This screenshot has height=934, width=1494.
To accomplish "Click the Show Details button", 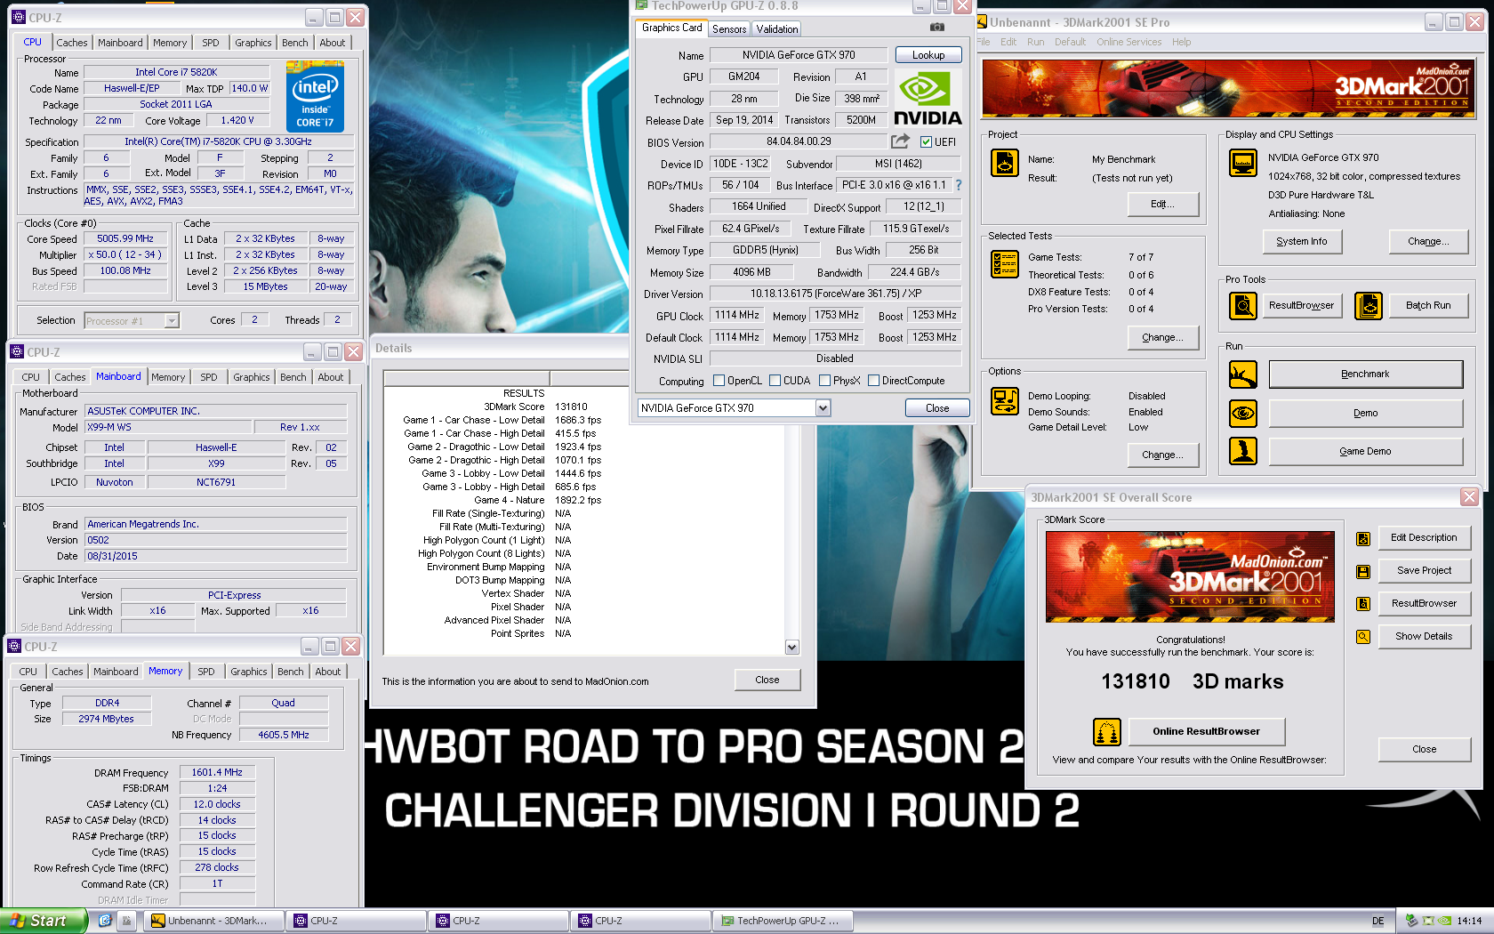I will [1424, 637].
